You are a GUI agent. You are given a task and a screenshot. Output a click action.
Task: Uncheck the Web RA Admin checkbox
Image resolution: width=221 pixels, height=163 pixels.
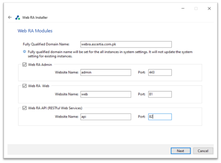point(24,65)
